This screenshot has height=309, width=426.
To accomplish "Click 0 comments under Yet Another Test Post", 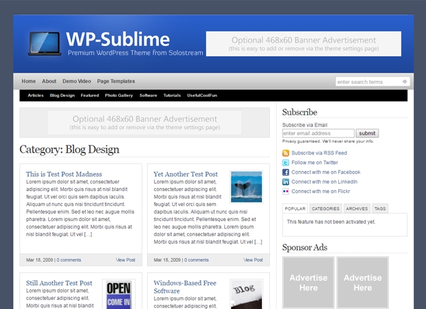I will [x=197, y=260].
